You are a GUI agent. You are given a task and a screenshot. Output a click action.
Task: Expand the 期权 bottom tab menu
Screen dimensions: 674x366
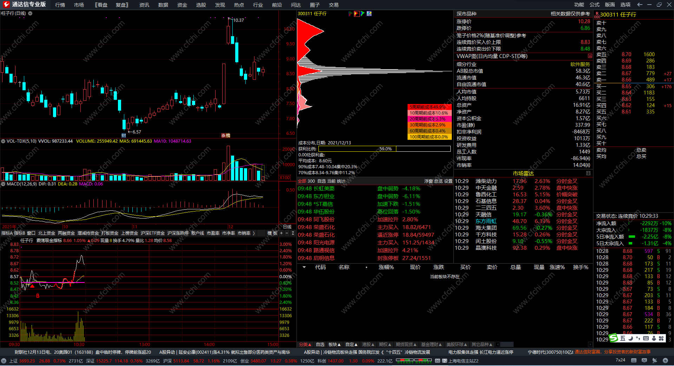(385, 345)
